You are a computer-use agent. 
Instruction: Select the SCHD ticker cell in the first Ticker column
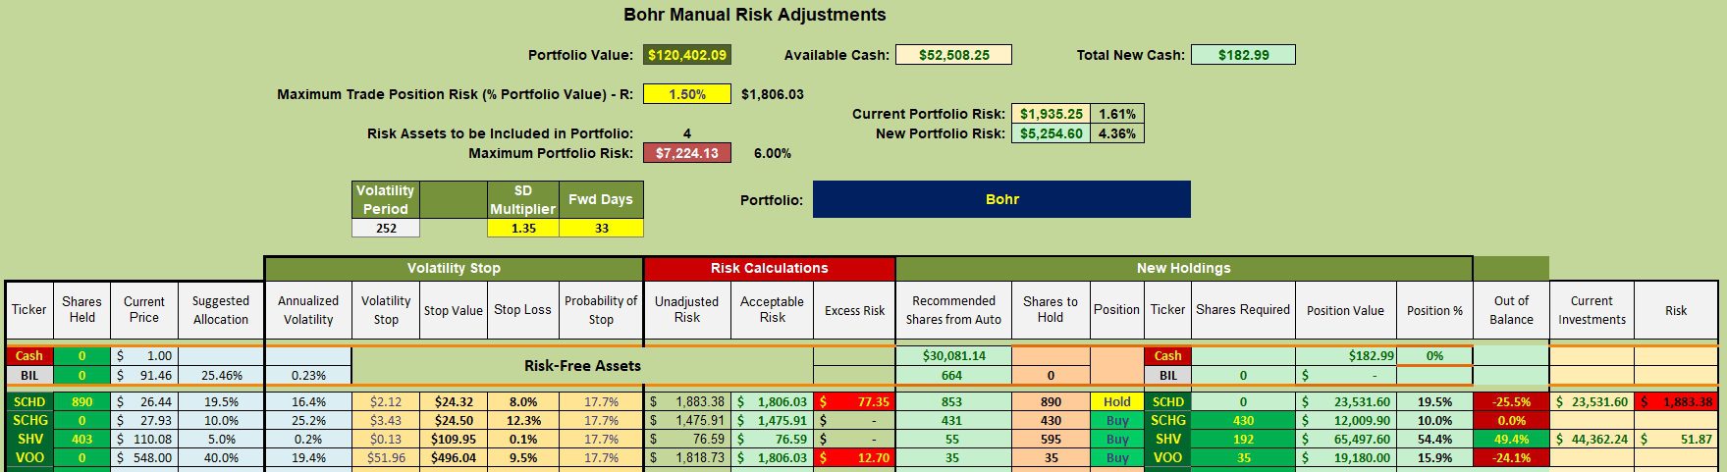coord(29,401)
